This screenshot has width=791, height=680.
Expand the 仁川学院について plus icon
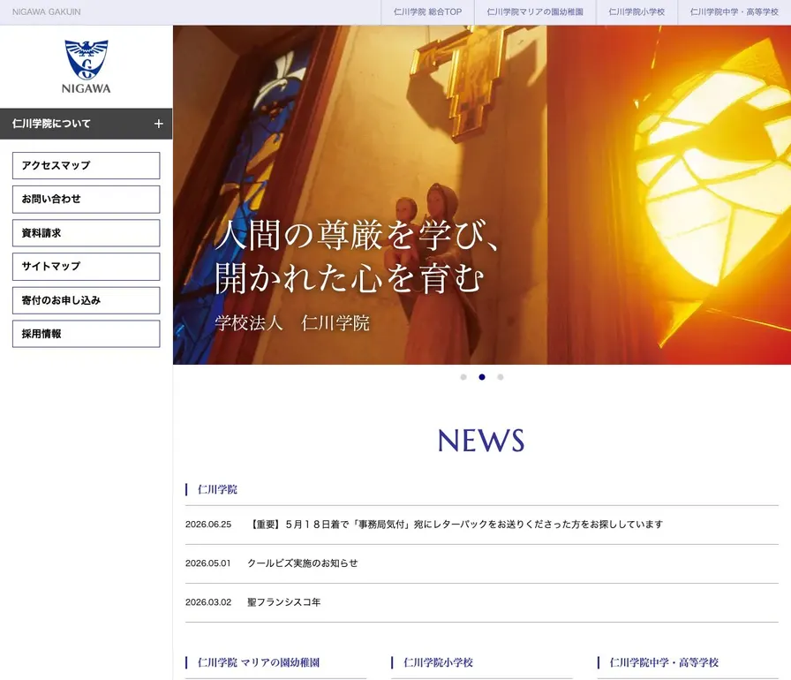158,124
